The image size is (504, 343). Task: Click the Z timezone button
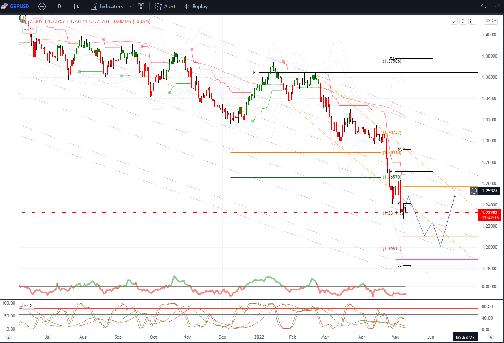pos(8,337)
